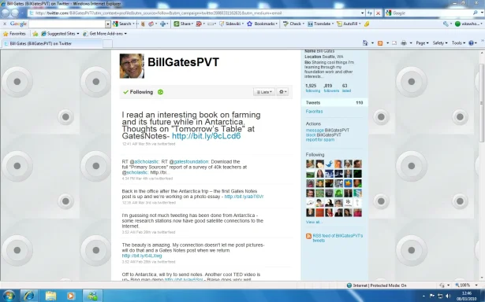This screenshot has height=302, width=485.
Task: Open the Page menu
Action: tap(422, 43)
